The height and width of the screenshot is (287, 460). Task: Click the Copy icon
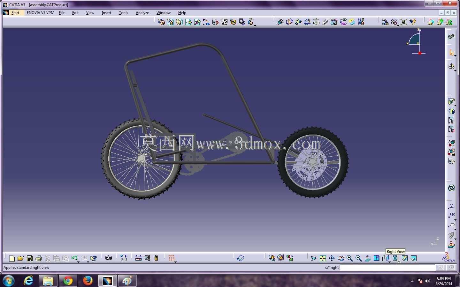pos(57,258)
